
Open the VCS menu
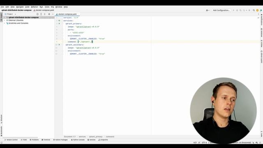[52, 7]
